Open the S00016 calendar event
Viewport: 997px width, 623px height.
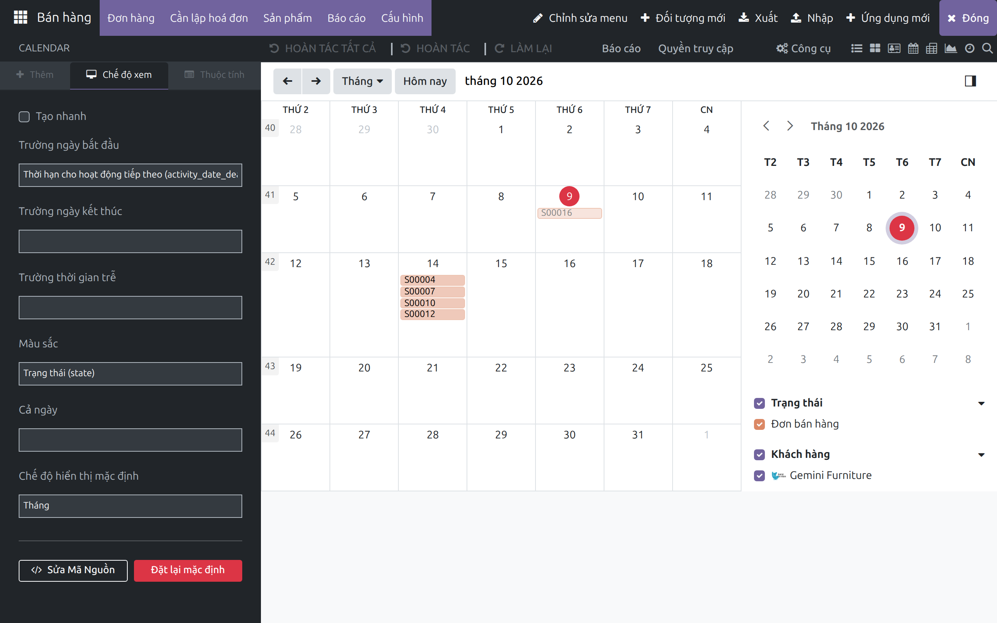pos(569,213)
